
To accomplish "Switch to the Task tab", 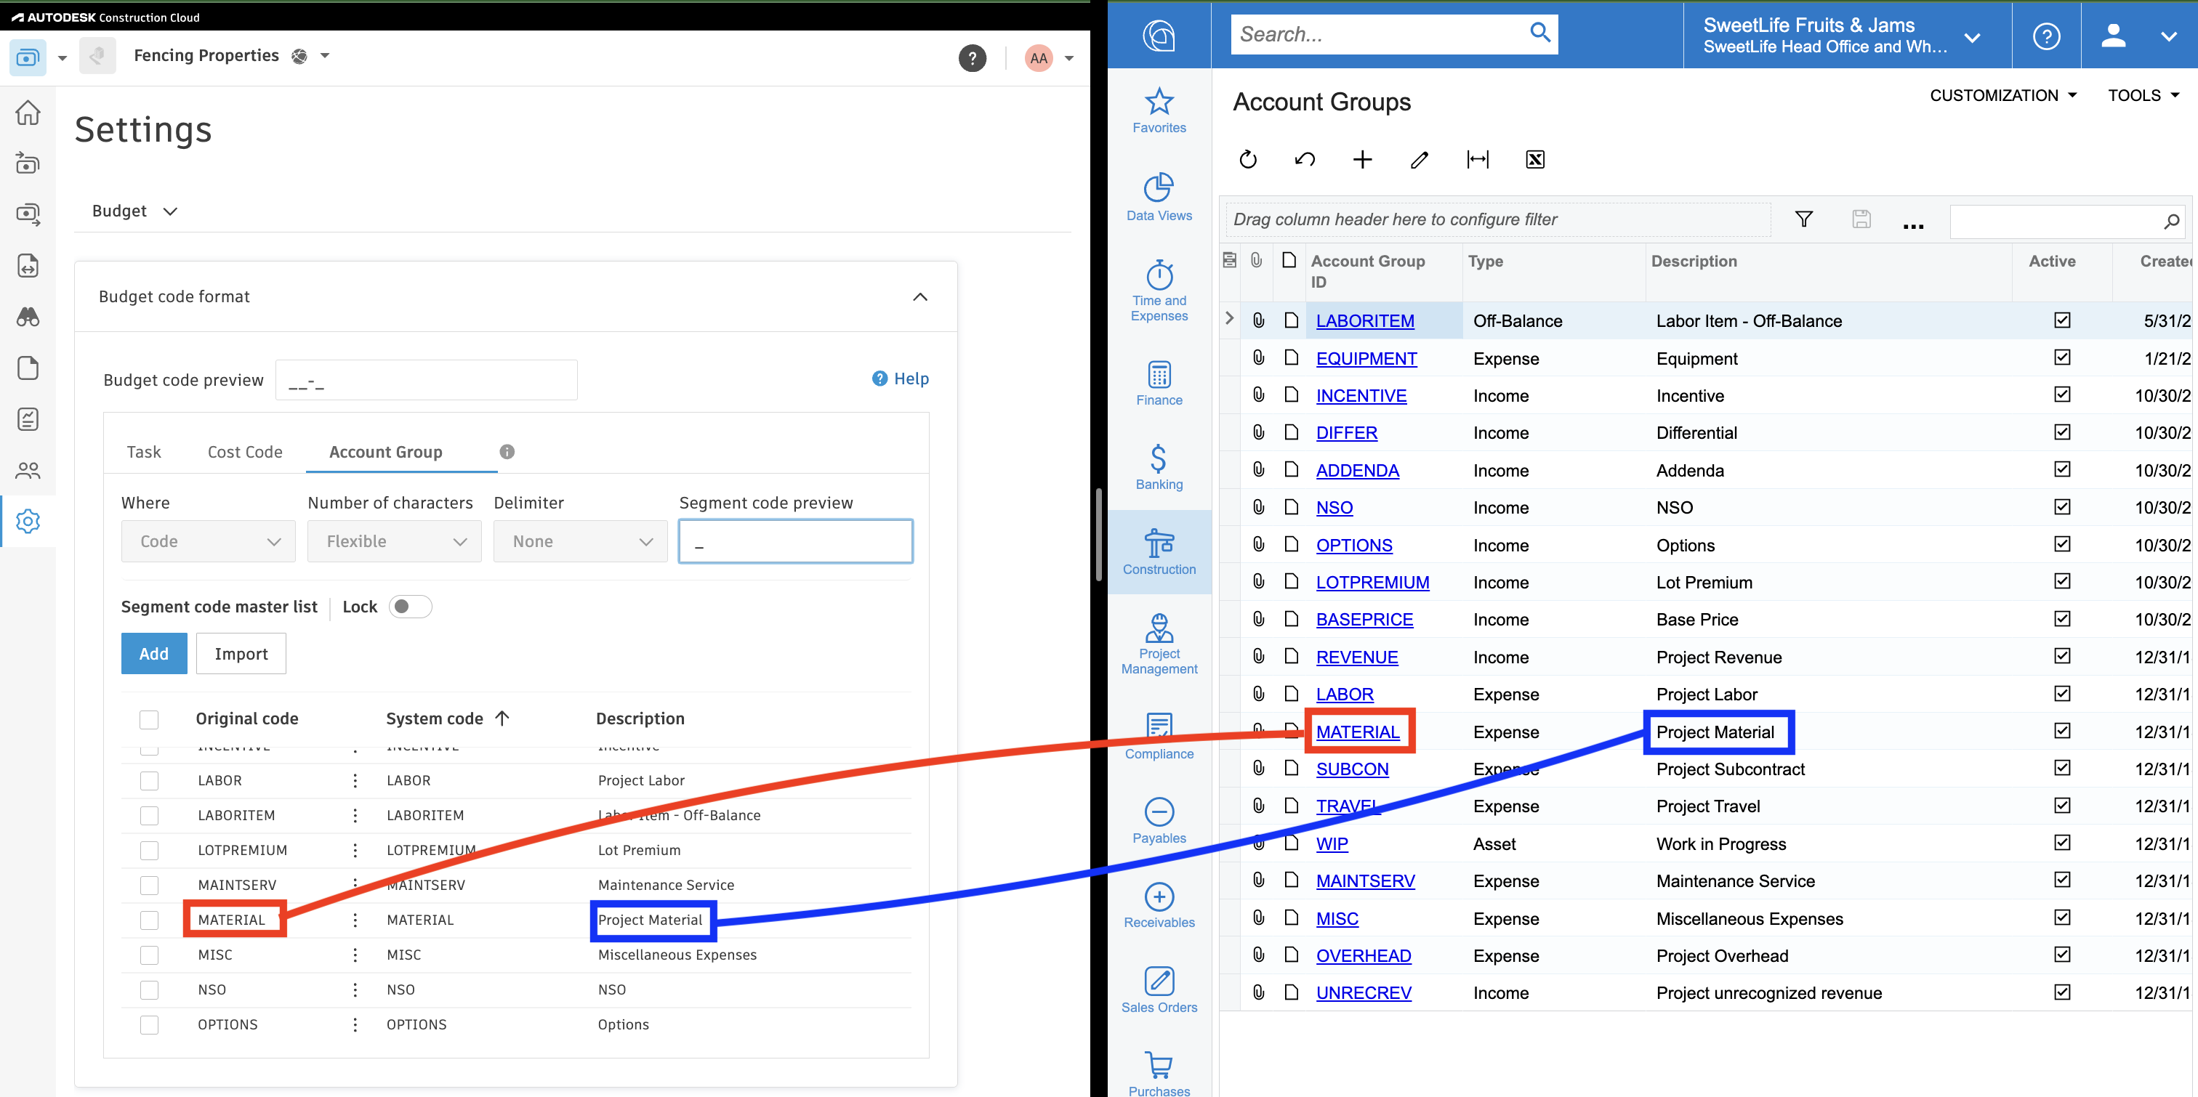I will point(143,452).
